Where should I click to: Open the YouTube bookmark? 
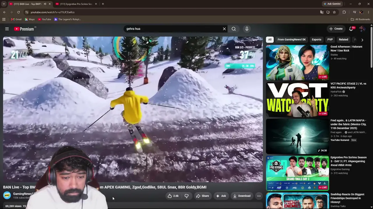(x=45, y=19)
